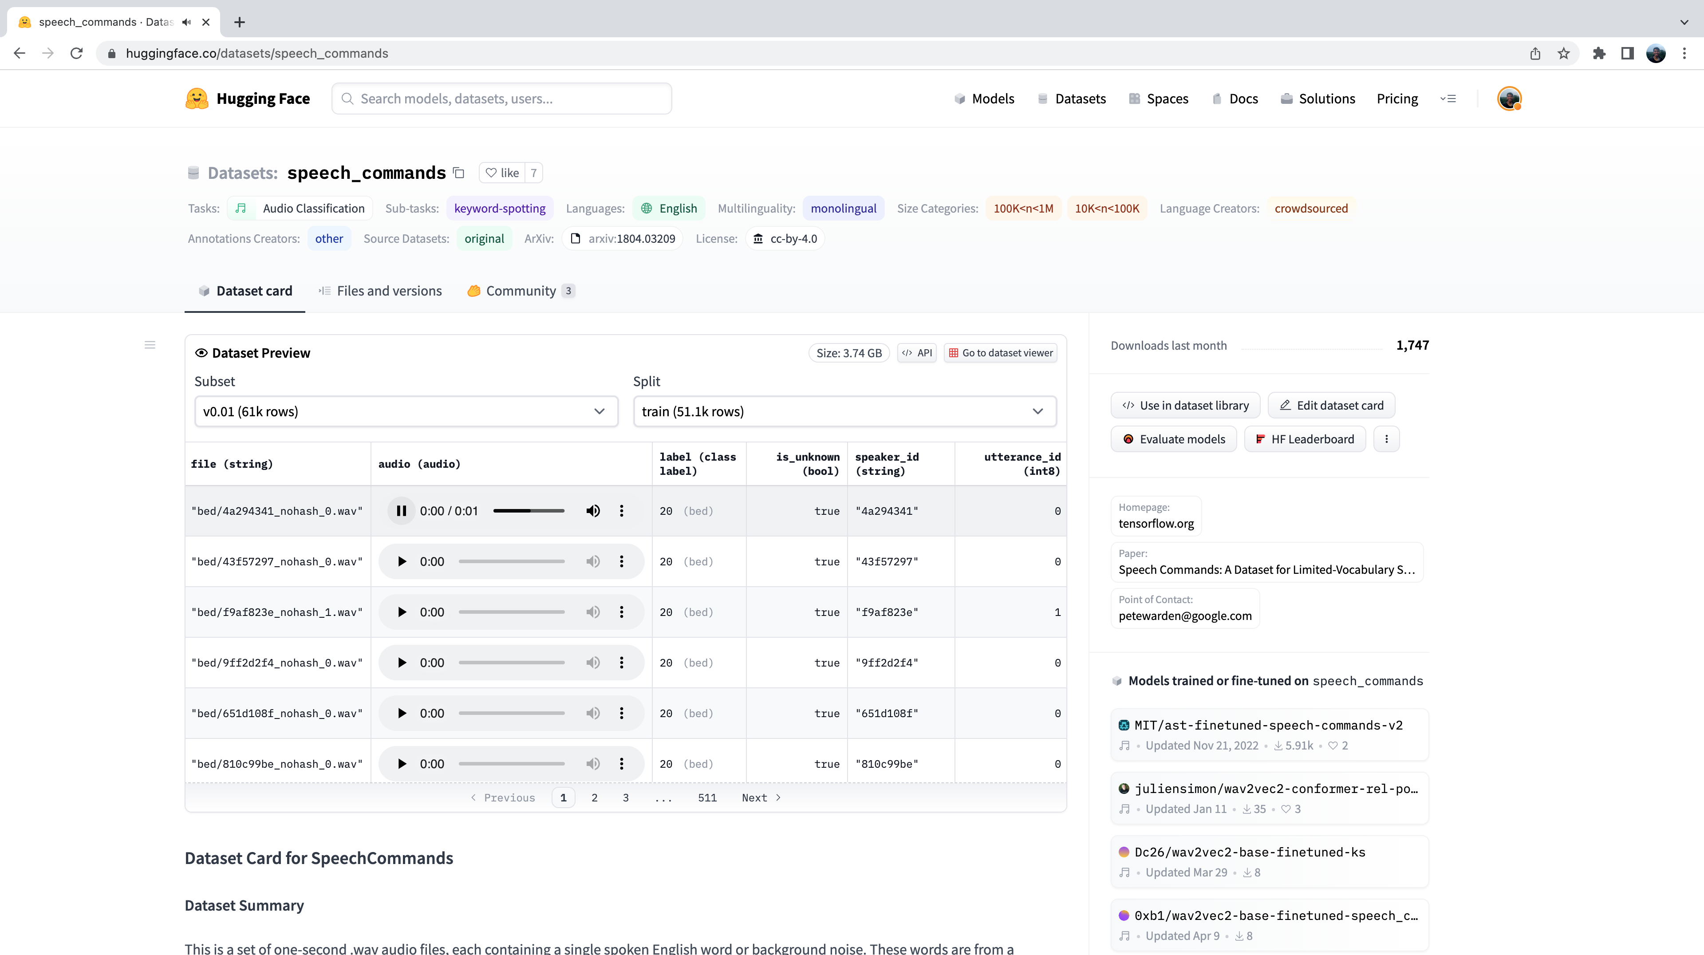Viewport: 1704px width, 955px height.
Task: Click Go to dataset viewer button
Action: pos(1000,353)
